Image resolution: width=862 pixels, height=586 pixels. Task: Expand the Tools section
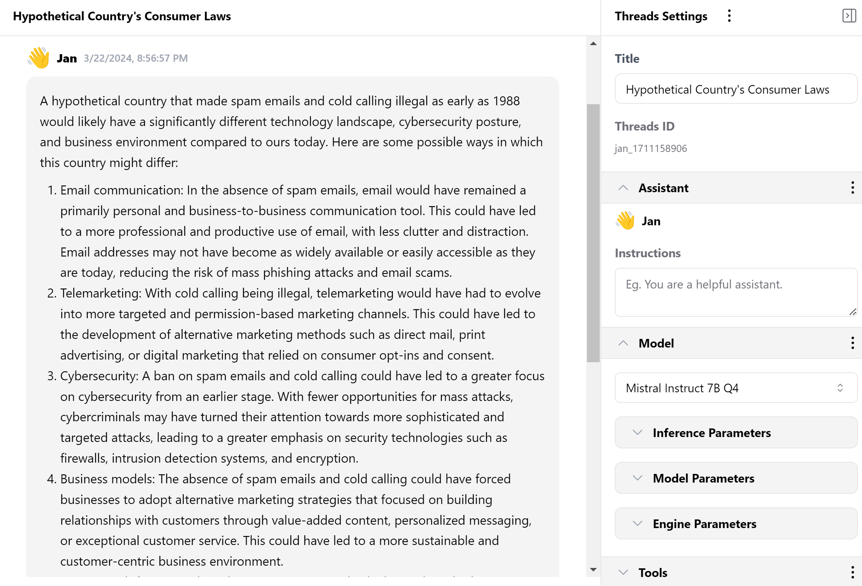623,572
